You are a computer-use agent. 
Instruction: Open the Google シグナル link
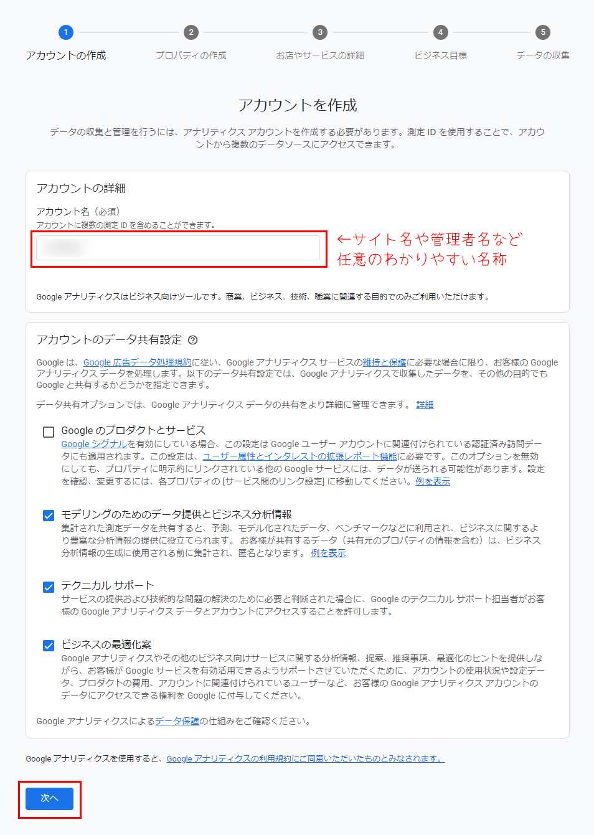click(94, 444)
